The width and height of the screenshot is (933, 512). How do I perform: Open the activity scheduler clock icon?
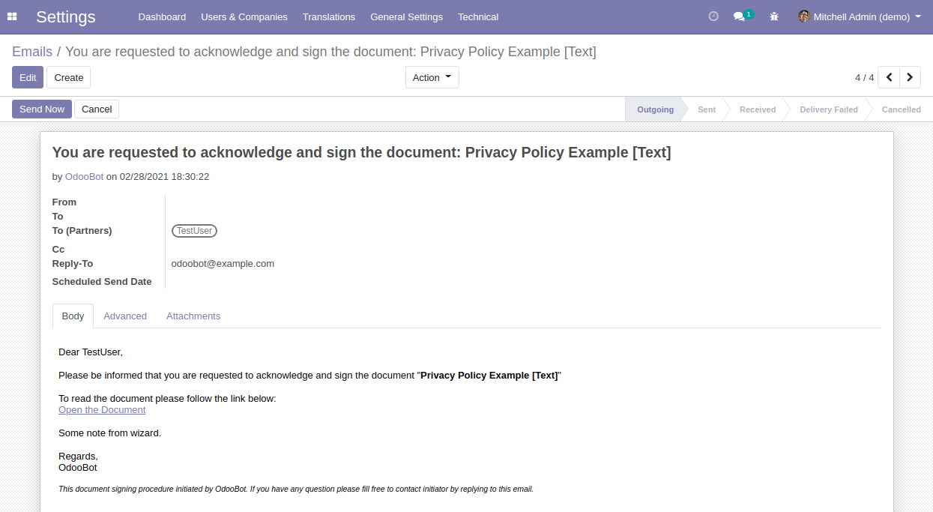712,16
